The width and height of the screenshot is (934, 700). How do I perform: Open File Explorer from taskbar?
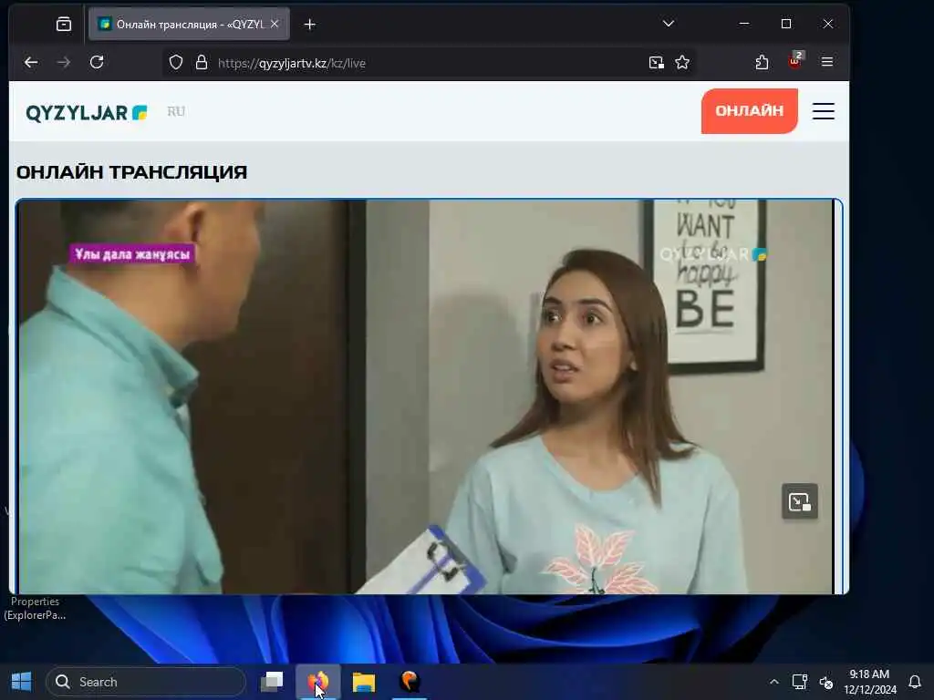click(363, 682)
